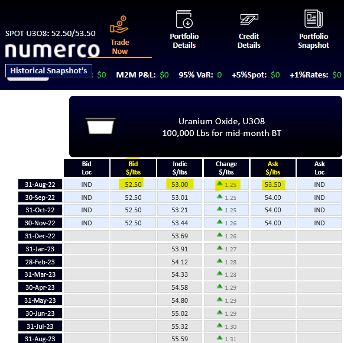Click the Bid Loc column header
The image size is (344, 343).
87,168
